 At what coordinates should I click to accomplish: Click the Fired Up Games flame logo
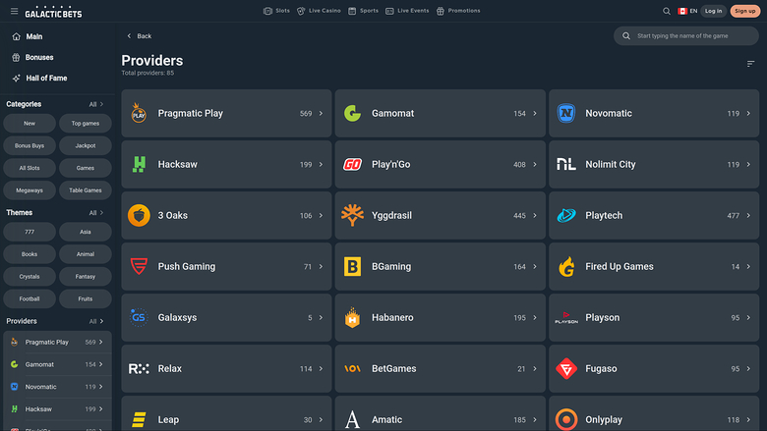click(566, 266)
